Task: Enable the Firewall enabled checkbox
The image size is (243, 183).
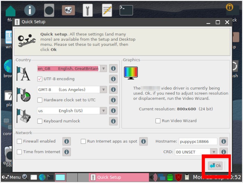Action: coord(19,141)
